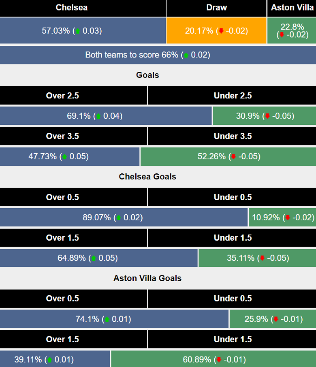The width and height of the screenshot is (316, 367).
Task: Click green up arrow beside 89.07% value
Action: [118, 218]
